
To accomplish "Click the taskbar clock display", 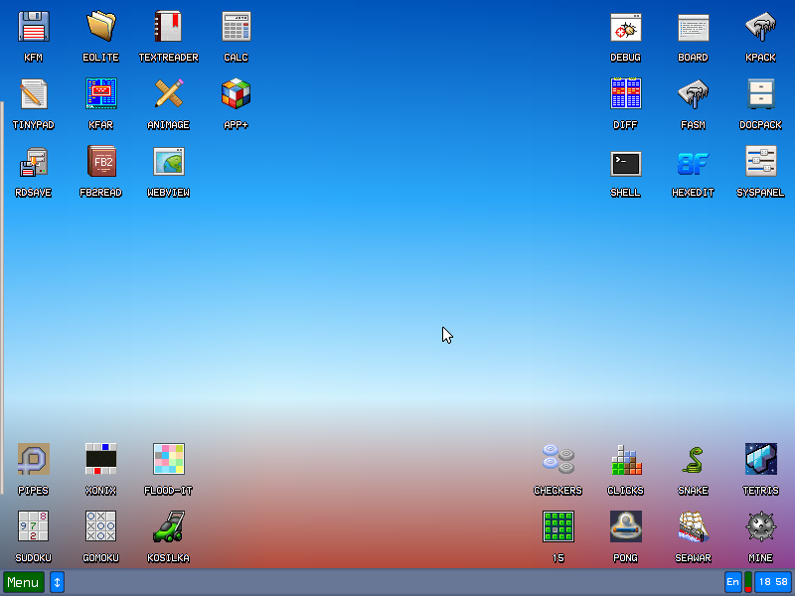I will coord(772,582).
